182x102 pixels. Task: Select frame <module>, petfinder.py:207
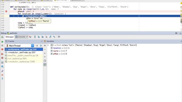[24, 52]
